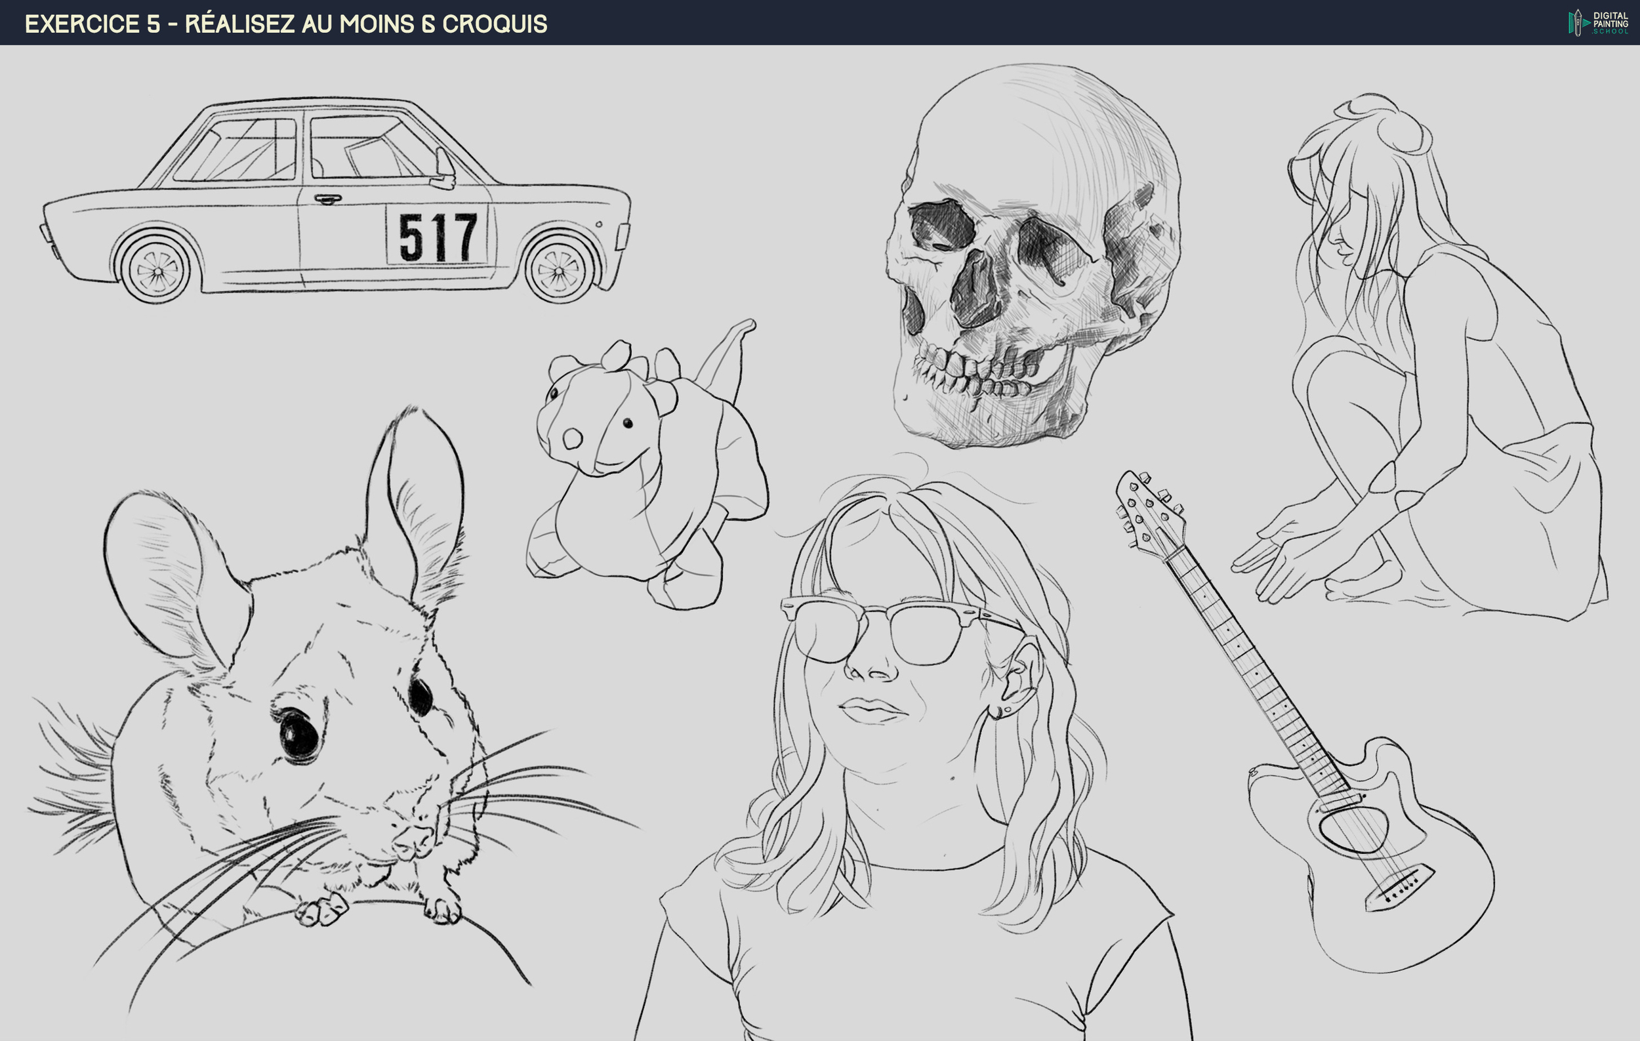The width and height of the screenshot is (1640, 1041).
Task: Click the car's door handle
Action: pos(327,199)
